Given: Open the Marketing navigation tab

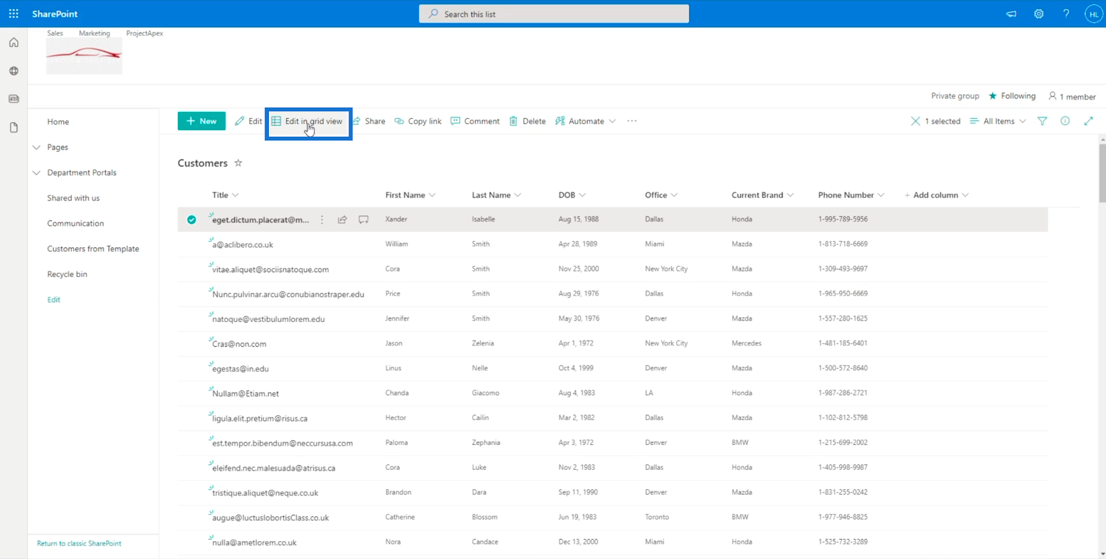Looking at the screenshot, I should coord(94,33).
